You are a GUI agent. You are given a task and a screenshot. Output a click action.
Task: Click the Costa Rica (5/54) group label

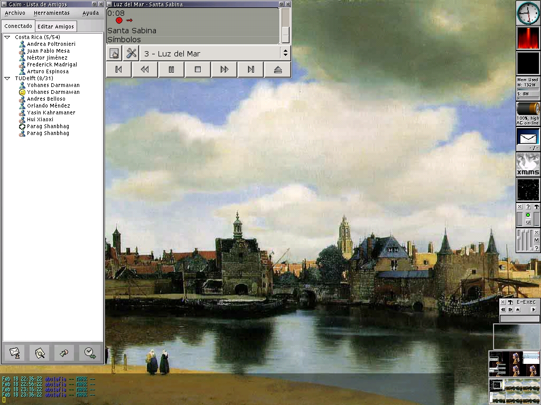point(38,37)
